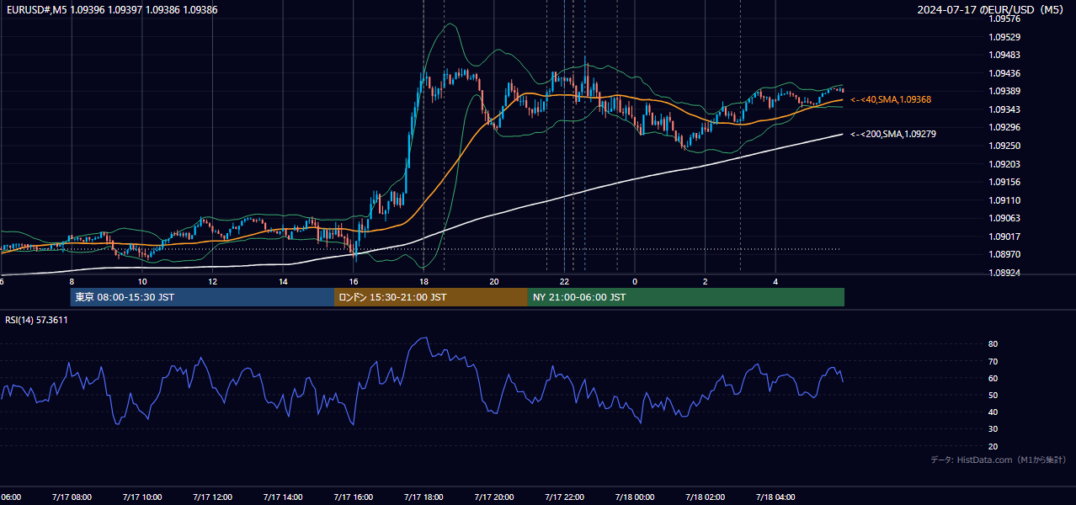The width and height of the screenshot is (1076, 505).
Task: Click RSI scale level 50
Action: click(x=993, y=395)
